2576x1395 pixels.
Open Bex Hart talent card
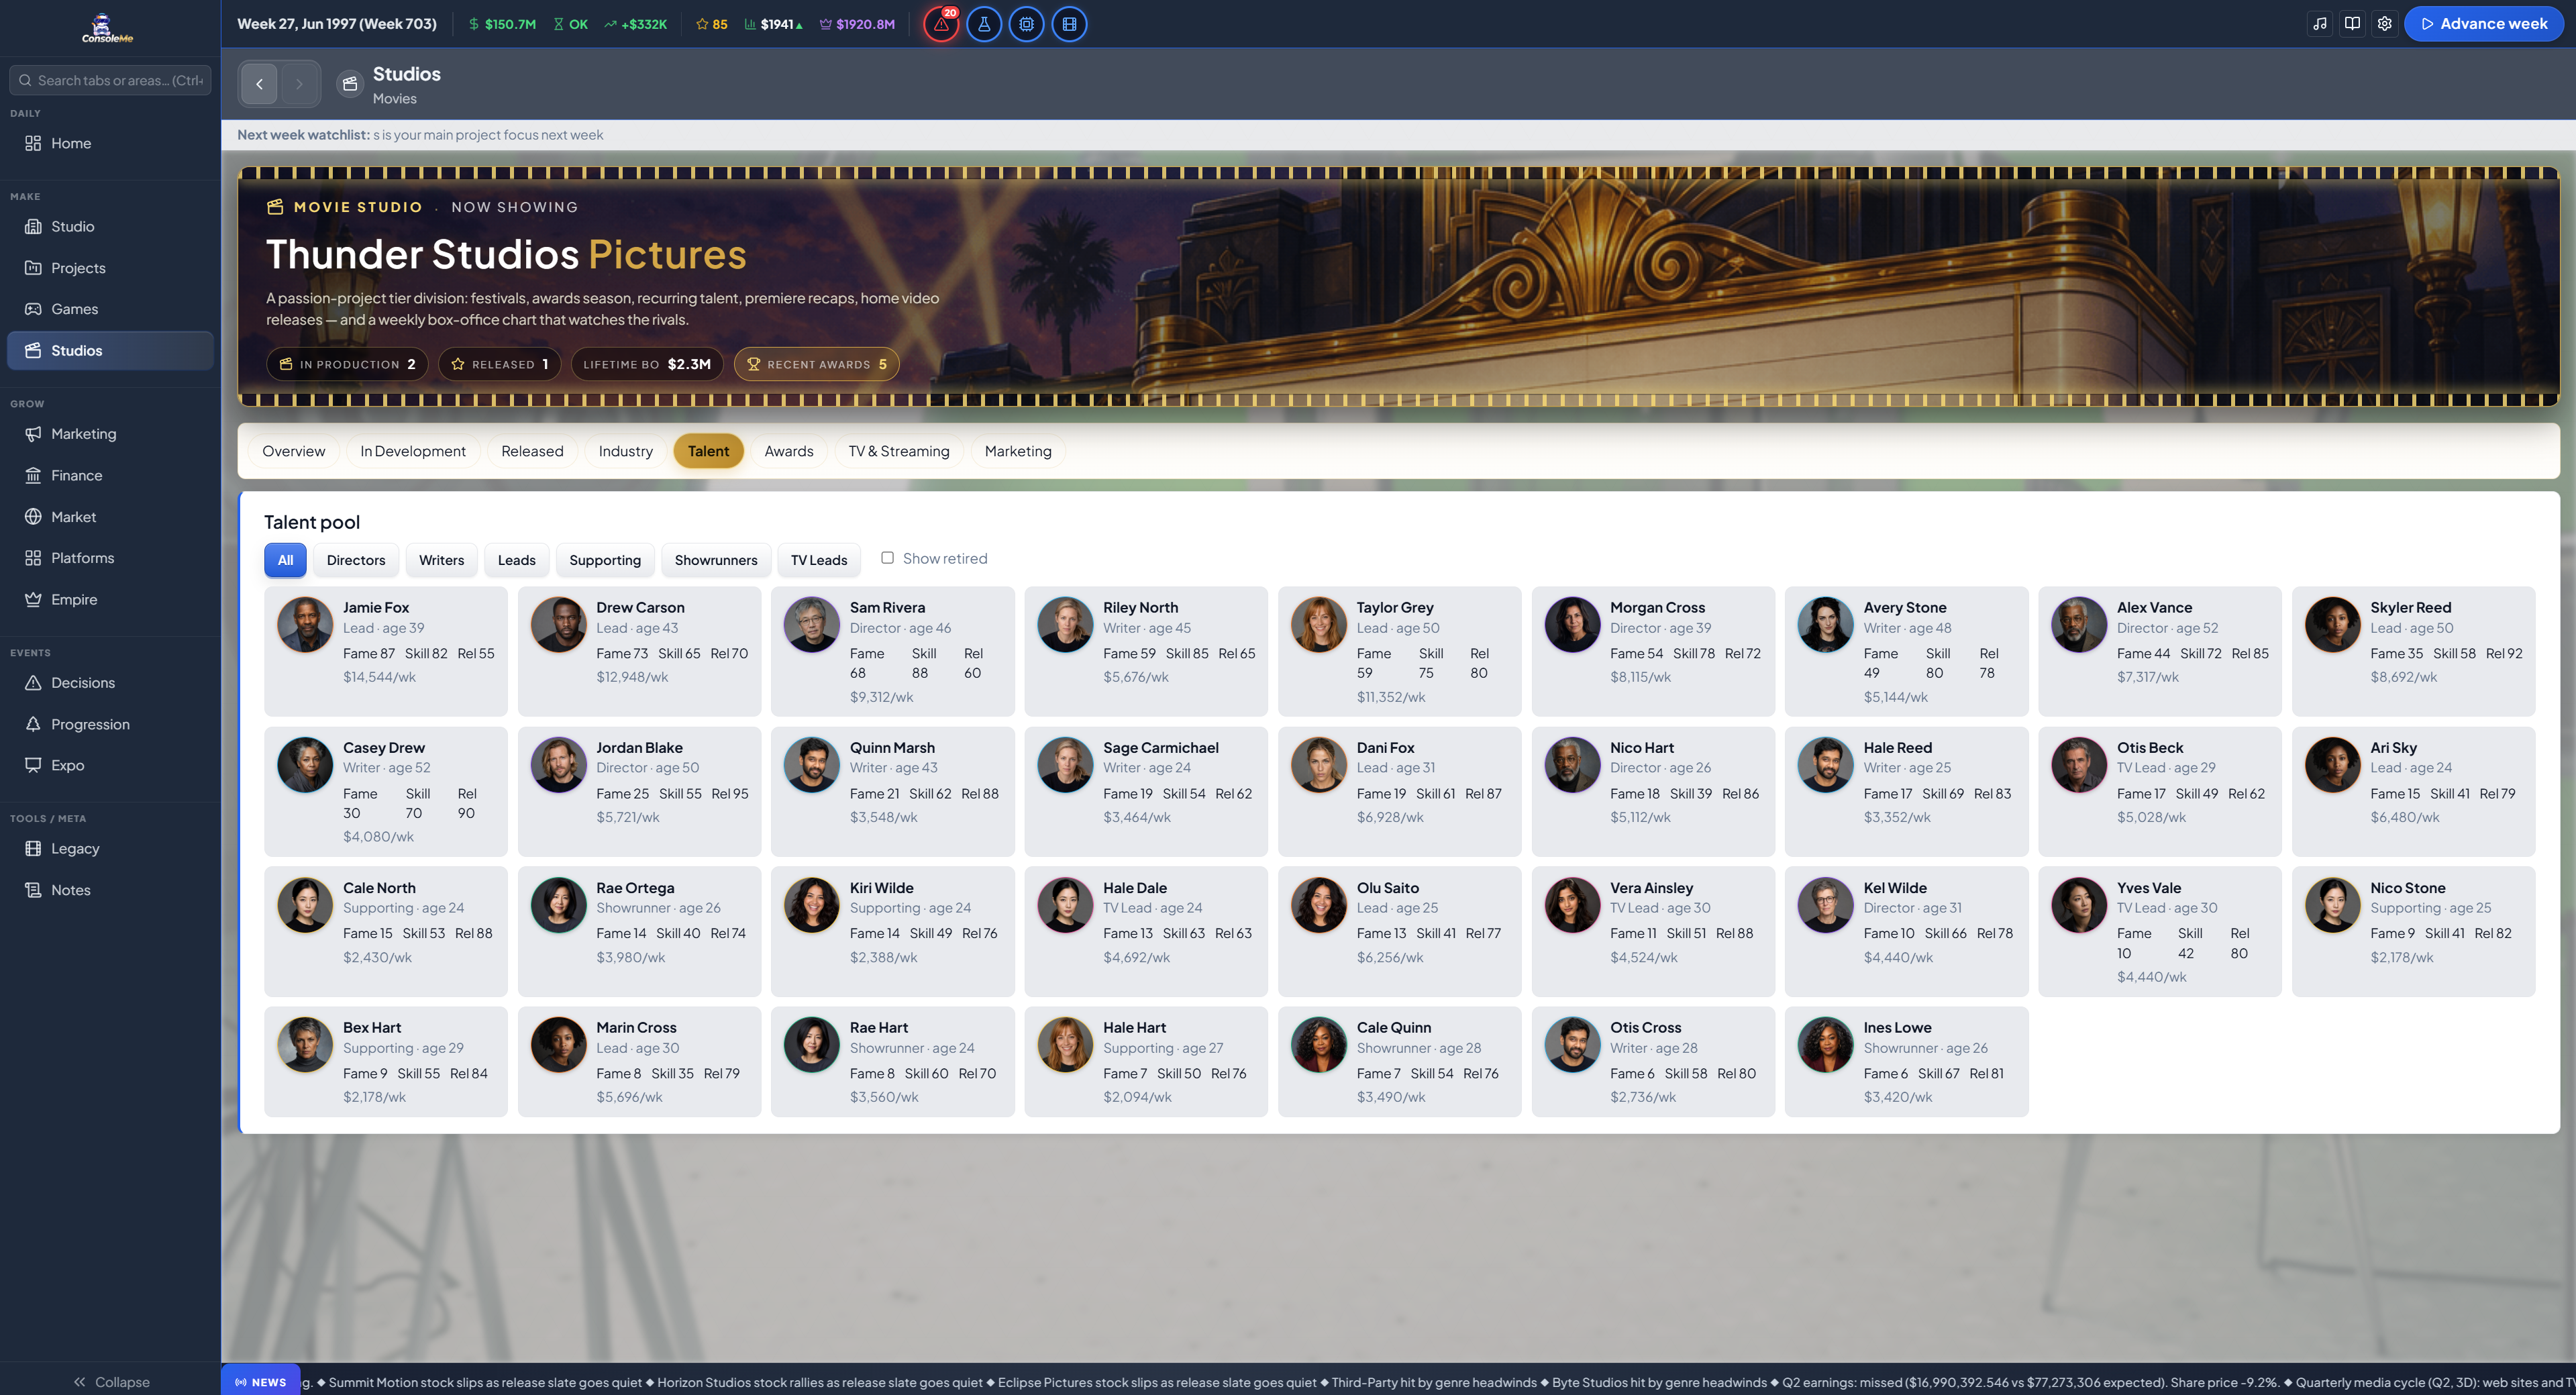[386, 1061]
